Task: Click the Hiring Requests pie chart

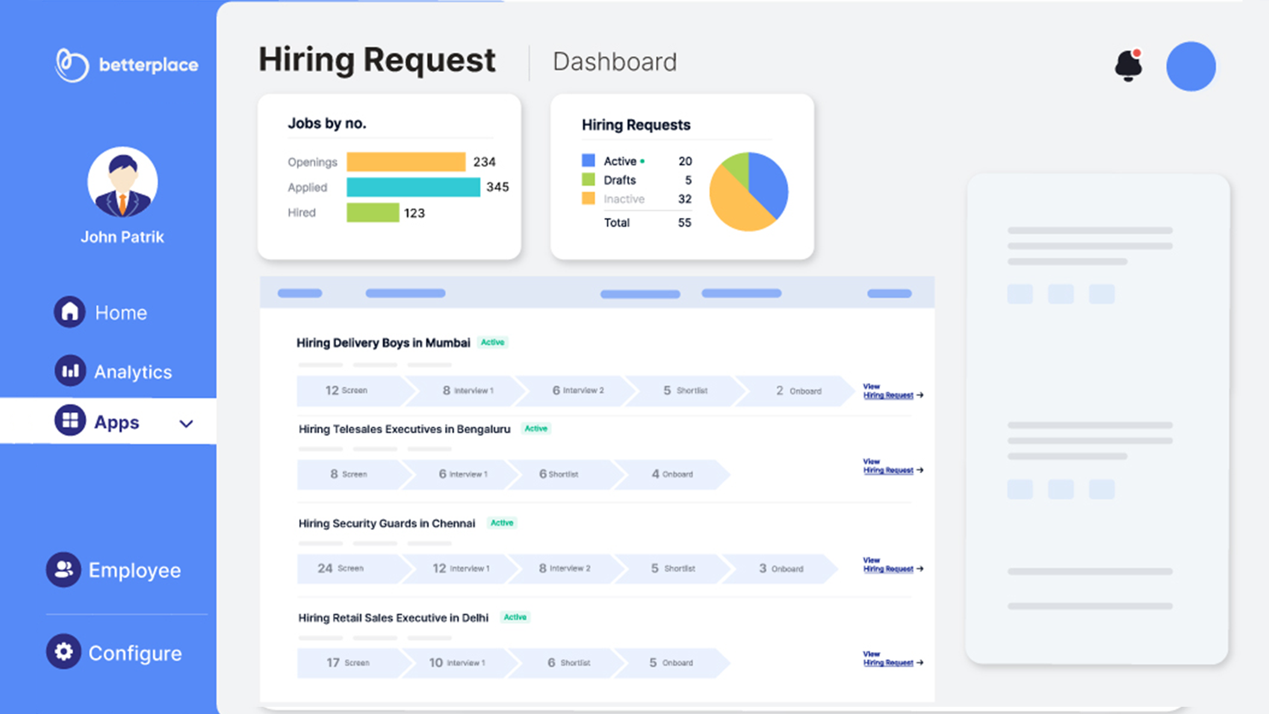Action: click(x=748, y=191)
